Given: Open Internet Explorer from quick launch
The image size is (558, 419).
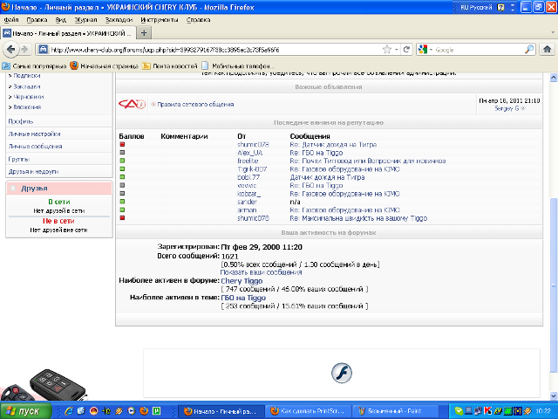Looking at the screenshot, I should 68,411.
